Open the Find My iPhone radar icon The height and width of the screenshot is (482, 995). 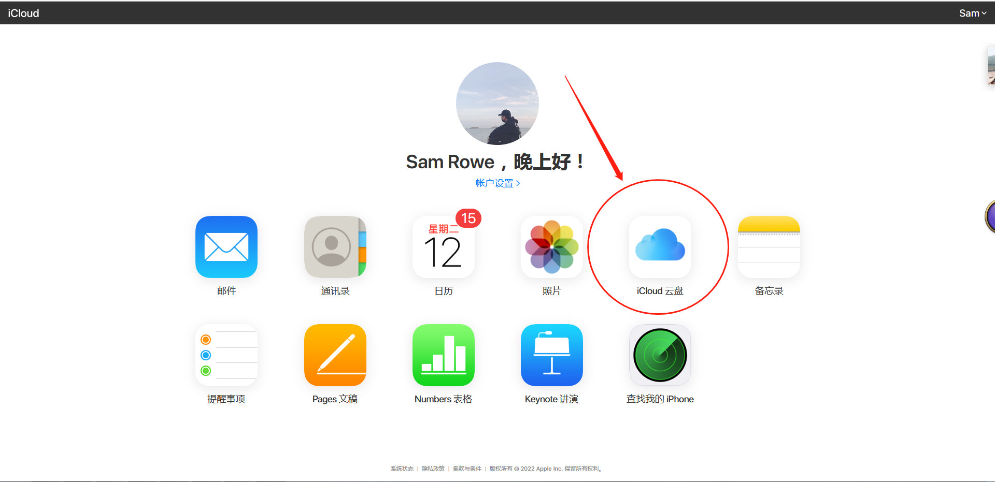coord(660,355)
